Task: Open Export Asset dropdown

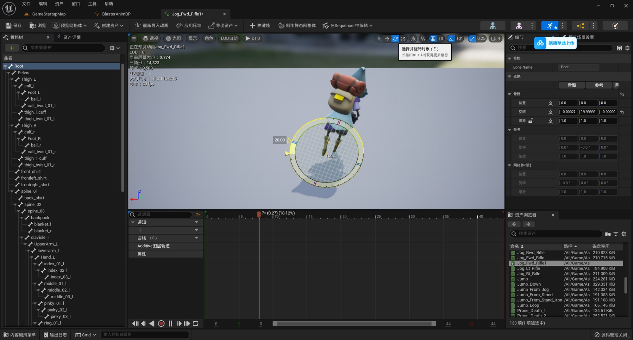Action: tap(223, 26)
